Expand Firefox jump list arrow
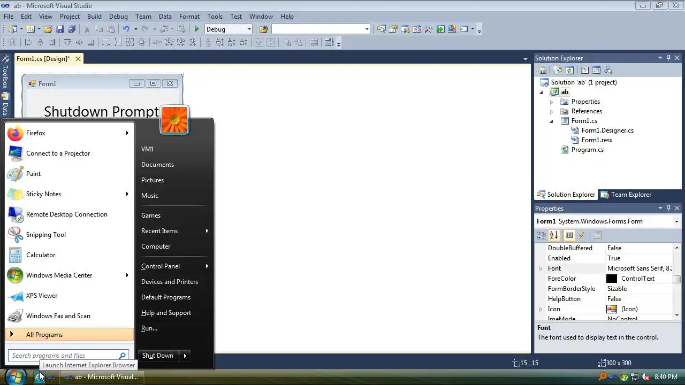 (x=127, y=133)
